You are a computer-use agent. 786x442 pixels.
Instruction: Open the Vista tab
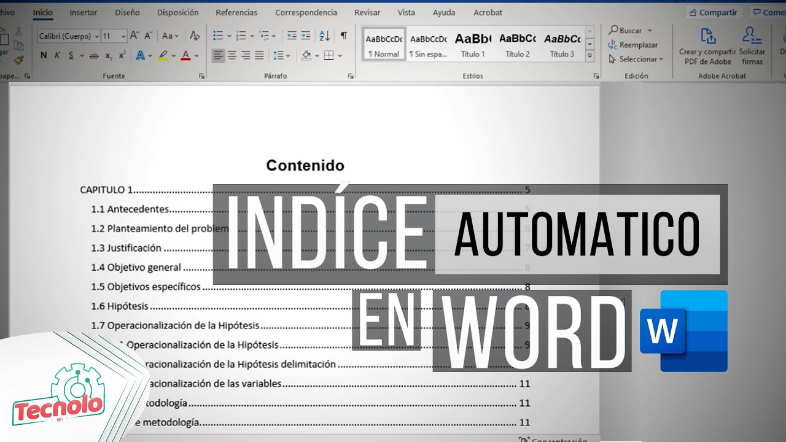pyautogui.click(x=406, y=12)
